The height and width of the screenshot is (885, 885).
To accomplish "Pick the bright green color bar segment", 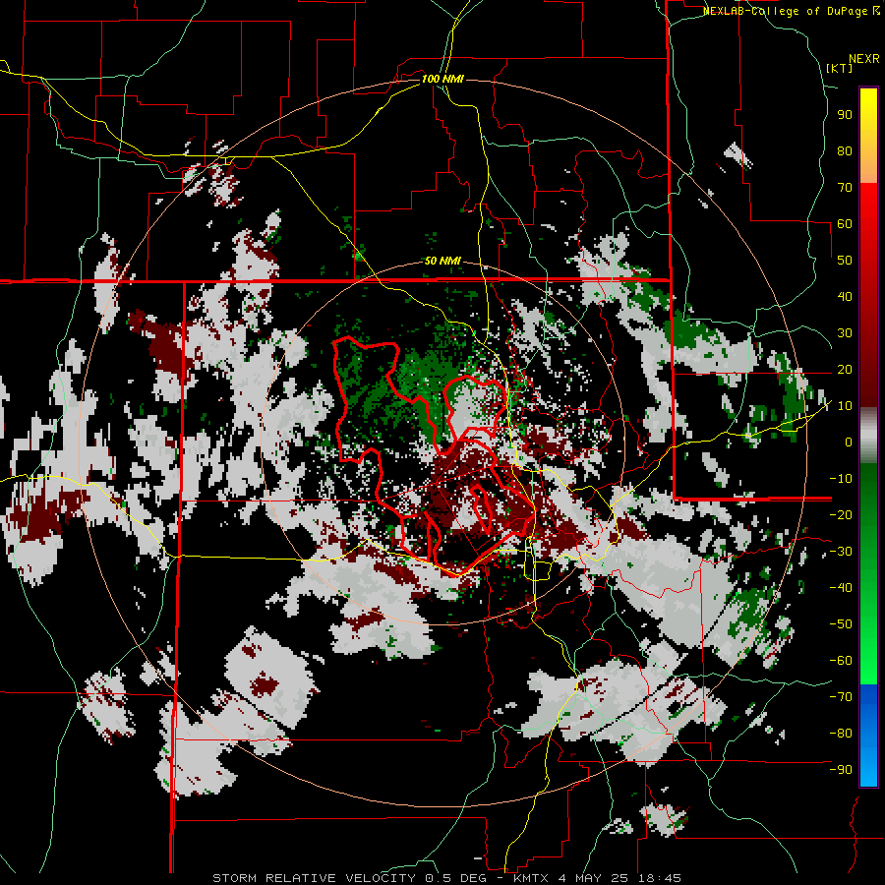I will (868, 649).
